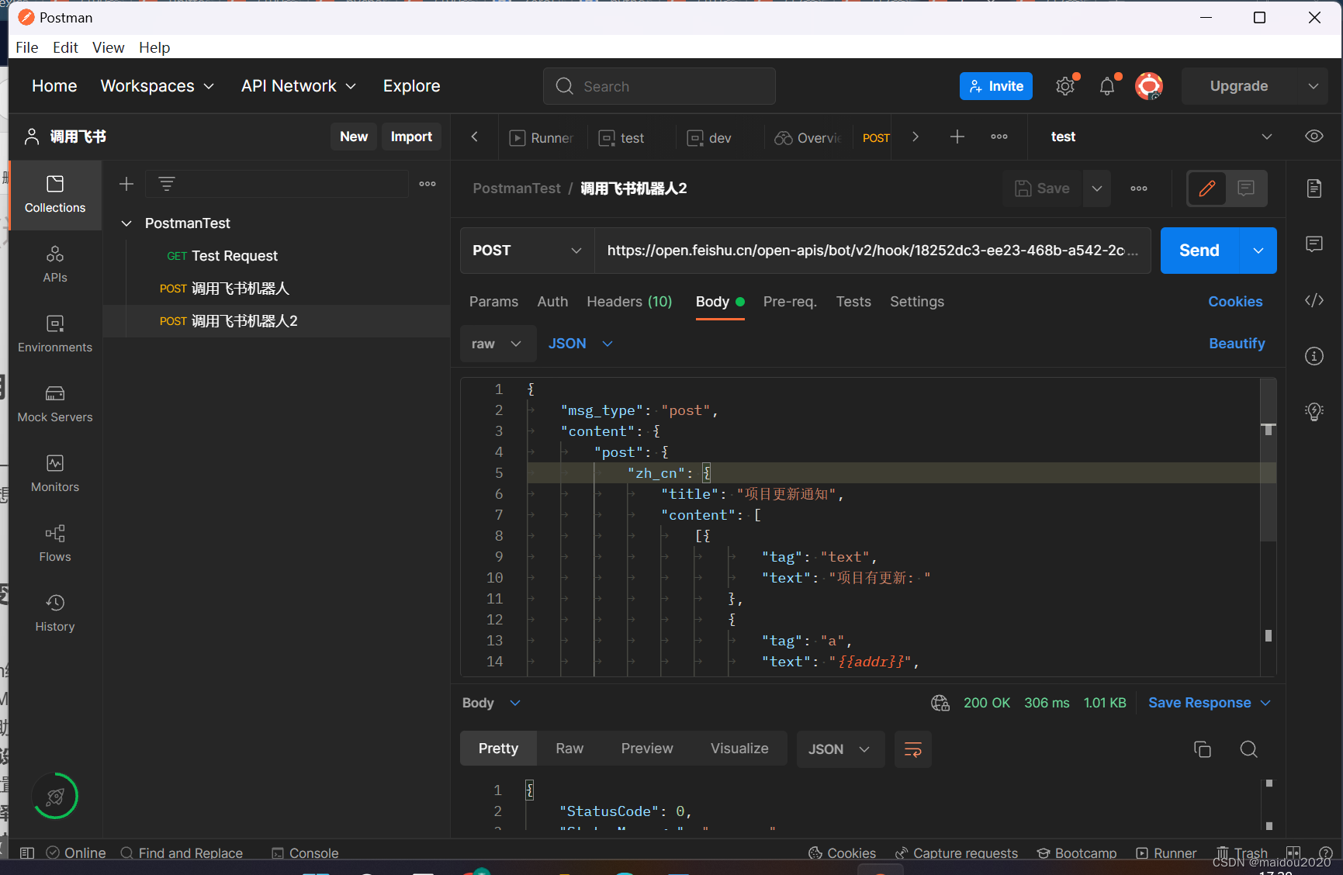
Task: Create a new collection with plus icon
Action: [126, 184]
